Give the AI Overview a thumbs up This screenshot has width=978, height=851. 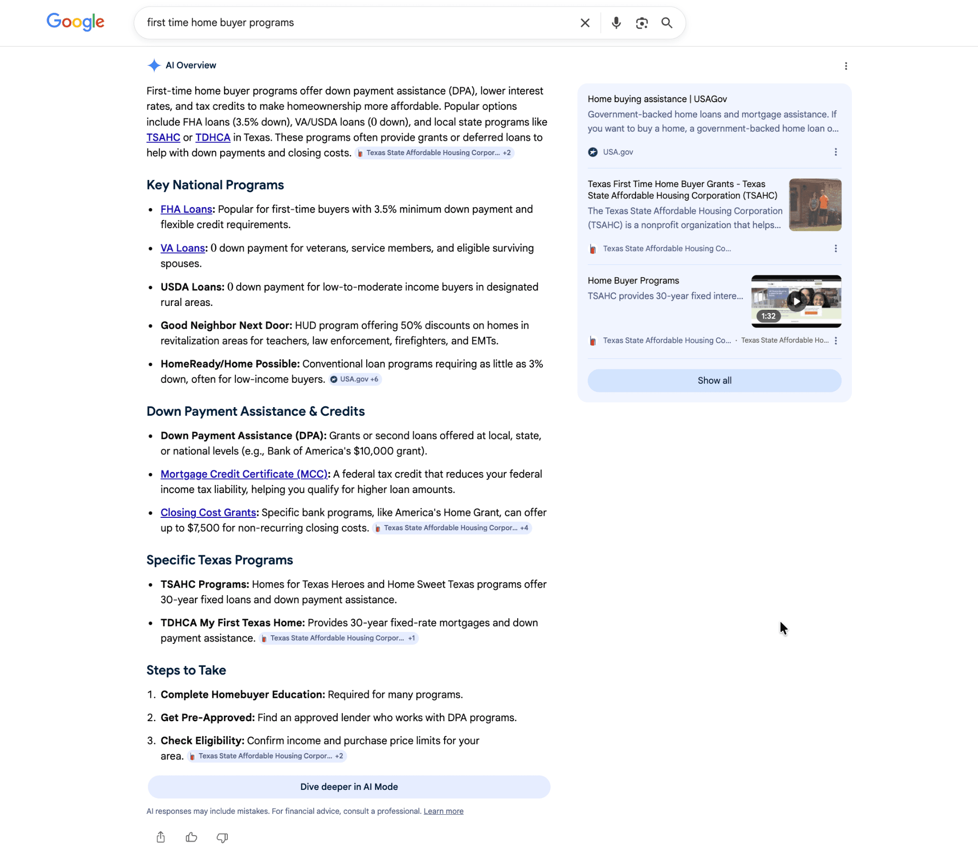[191, 837]
